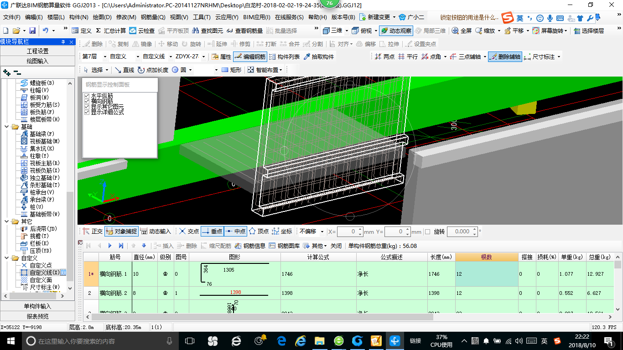Open the 帮助(H) menu

[317, 17]
